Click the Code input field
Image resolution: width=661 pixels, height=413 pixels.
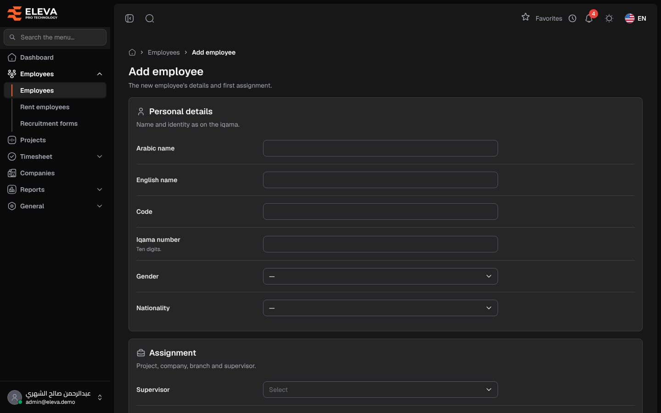(x=381, y=212)
